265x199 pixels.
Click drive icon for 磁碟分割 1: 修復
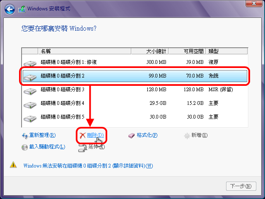tap(30, 63)
